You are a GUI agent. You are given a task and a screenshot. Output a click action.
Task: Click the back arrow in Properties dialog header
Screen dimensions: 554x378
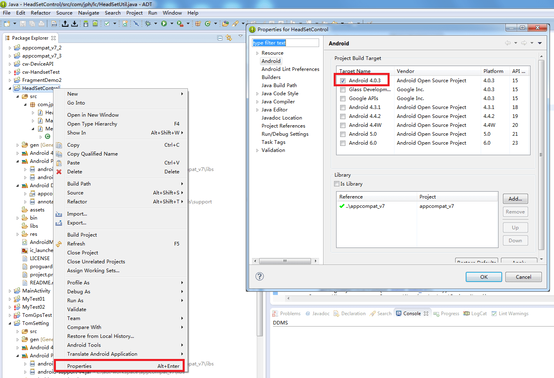507,43
